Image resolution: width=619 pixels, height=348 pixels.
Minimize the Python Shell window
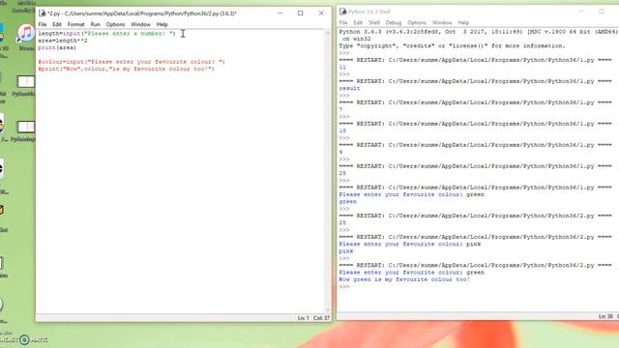click(x=580, y=12)
